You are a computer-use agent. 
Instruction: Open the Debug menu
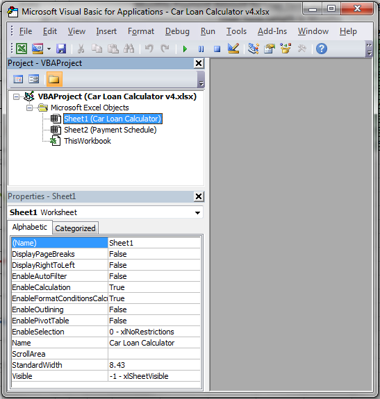177,31
